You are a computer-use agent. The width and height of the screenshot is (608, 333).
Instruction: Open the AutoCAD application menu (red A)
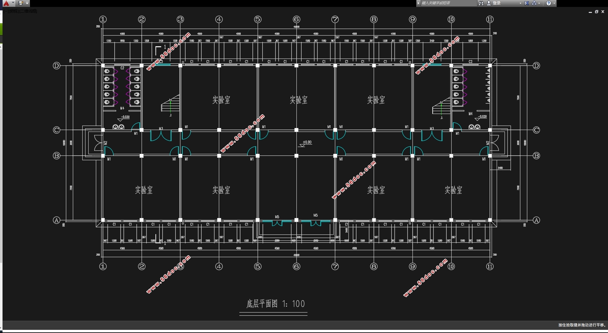point(6,3)
